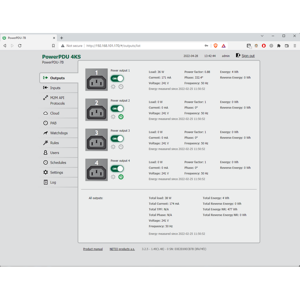Click the watchdog icon under Power output 3
300x300 pixels.
tap(113, 146)
